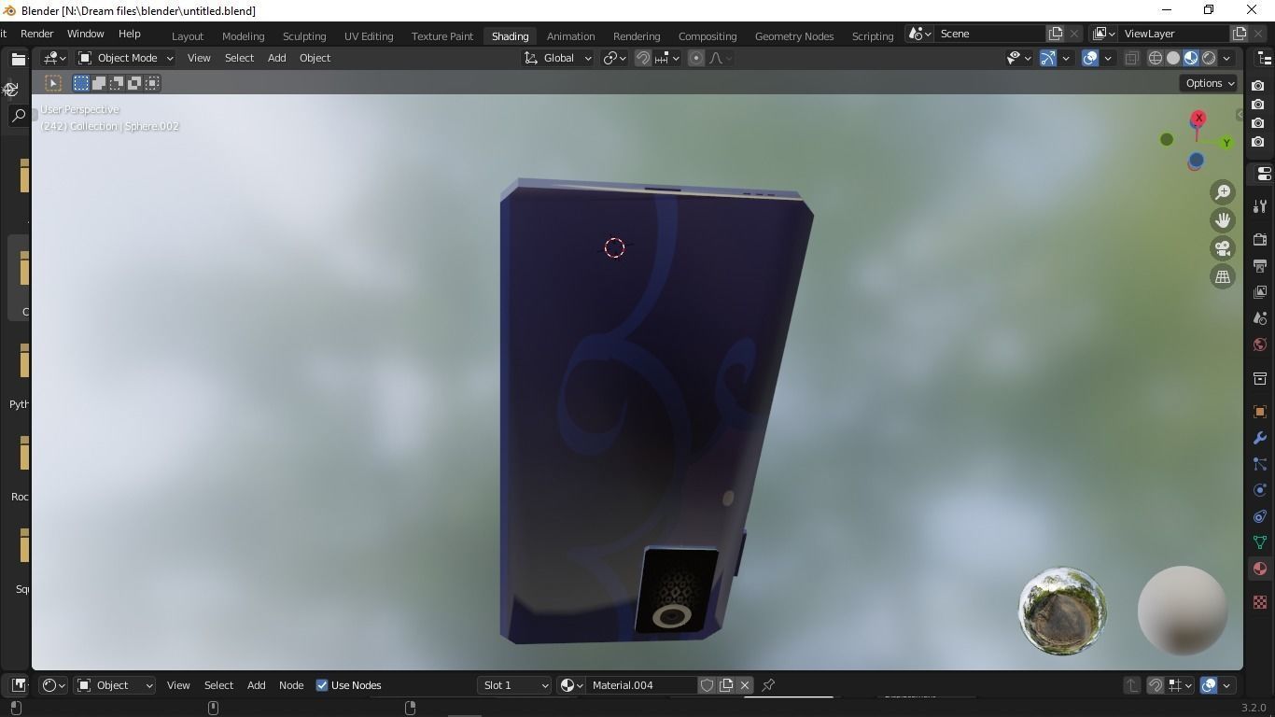Open Particle properties tab icon
Viewport: 1275px width, 717px height.
coord(1260,464)
